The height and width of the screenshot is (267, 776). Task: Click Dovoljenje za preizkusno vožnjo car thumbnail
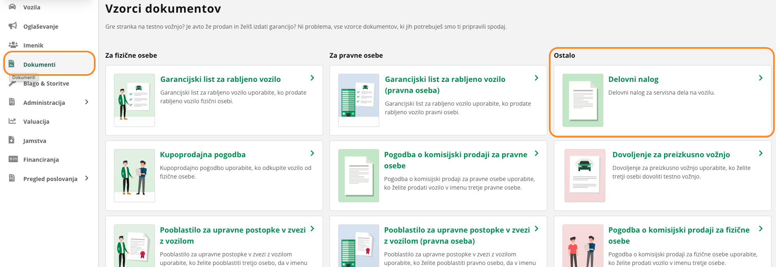[x=585, y=176]
